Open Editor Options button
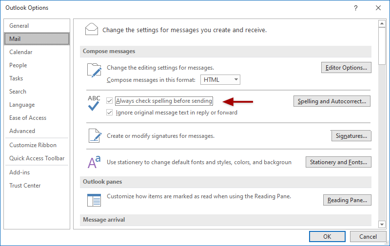390x246 pixels. coord(346,68)
